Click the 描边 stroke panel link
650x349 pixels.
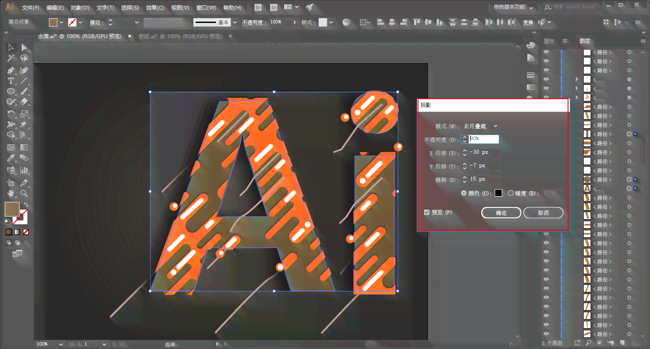[97, 23]
